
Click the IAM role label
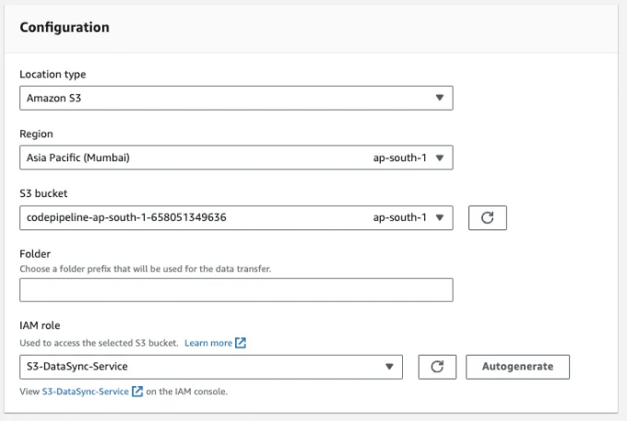40,325
